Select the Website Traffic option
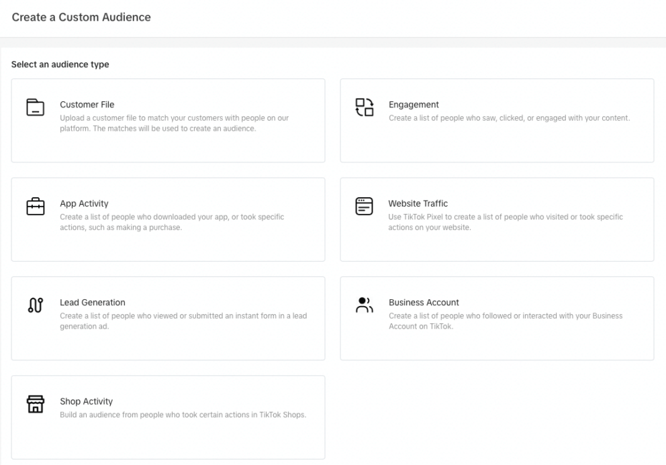Image resolution: width=666 pixels, height=465 pixels. click(x=497, y=219)
